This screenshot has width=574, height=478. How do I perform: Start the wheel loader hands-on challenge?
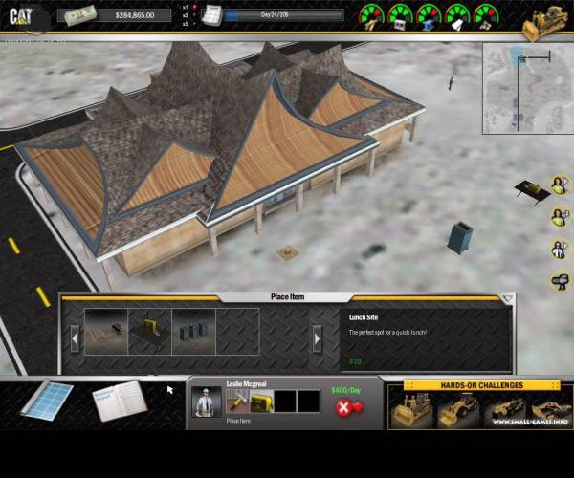coord(456,409)
